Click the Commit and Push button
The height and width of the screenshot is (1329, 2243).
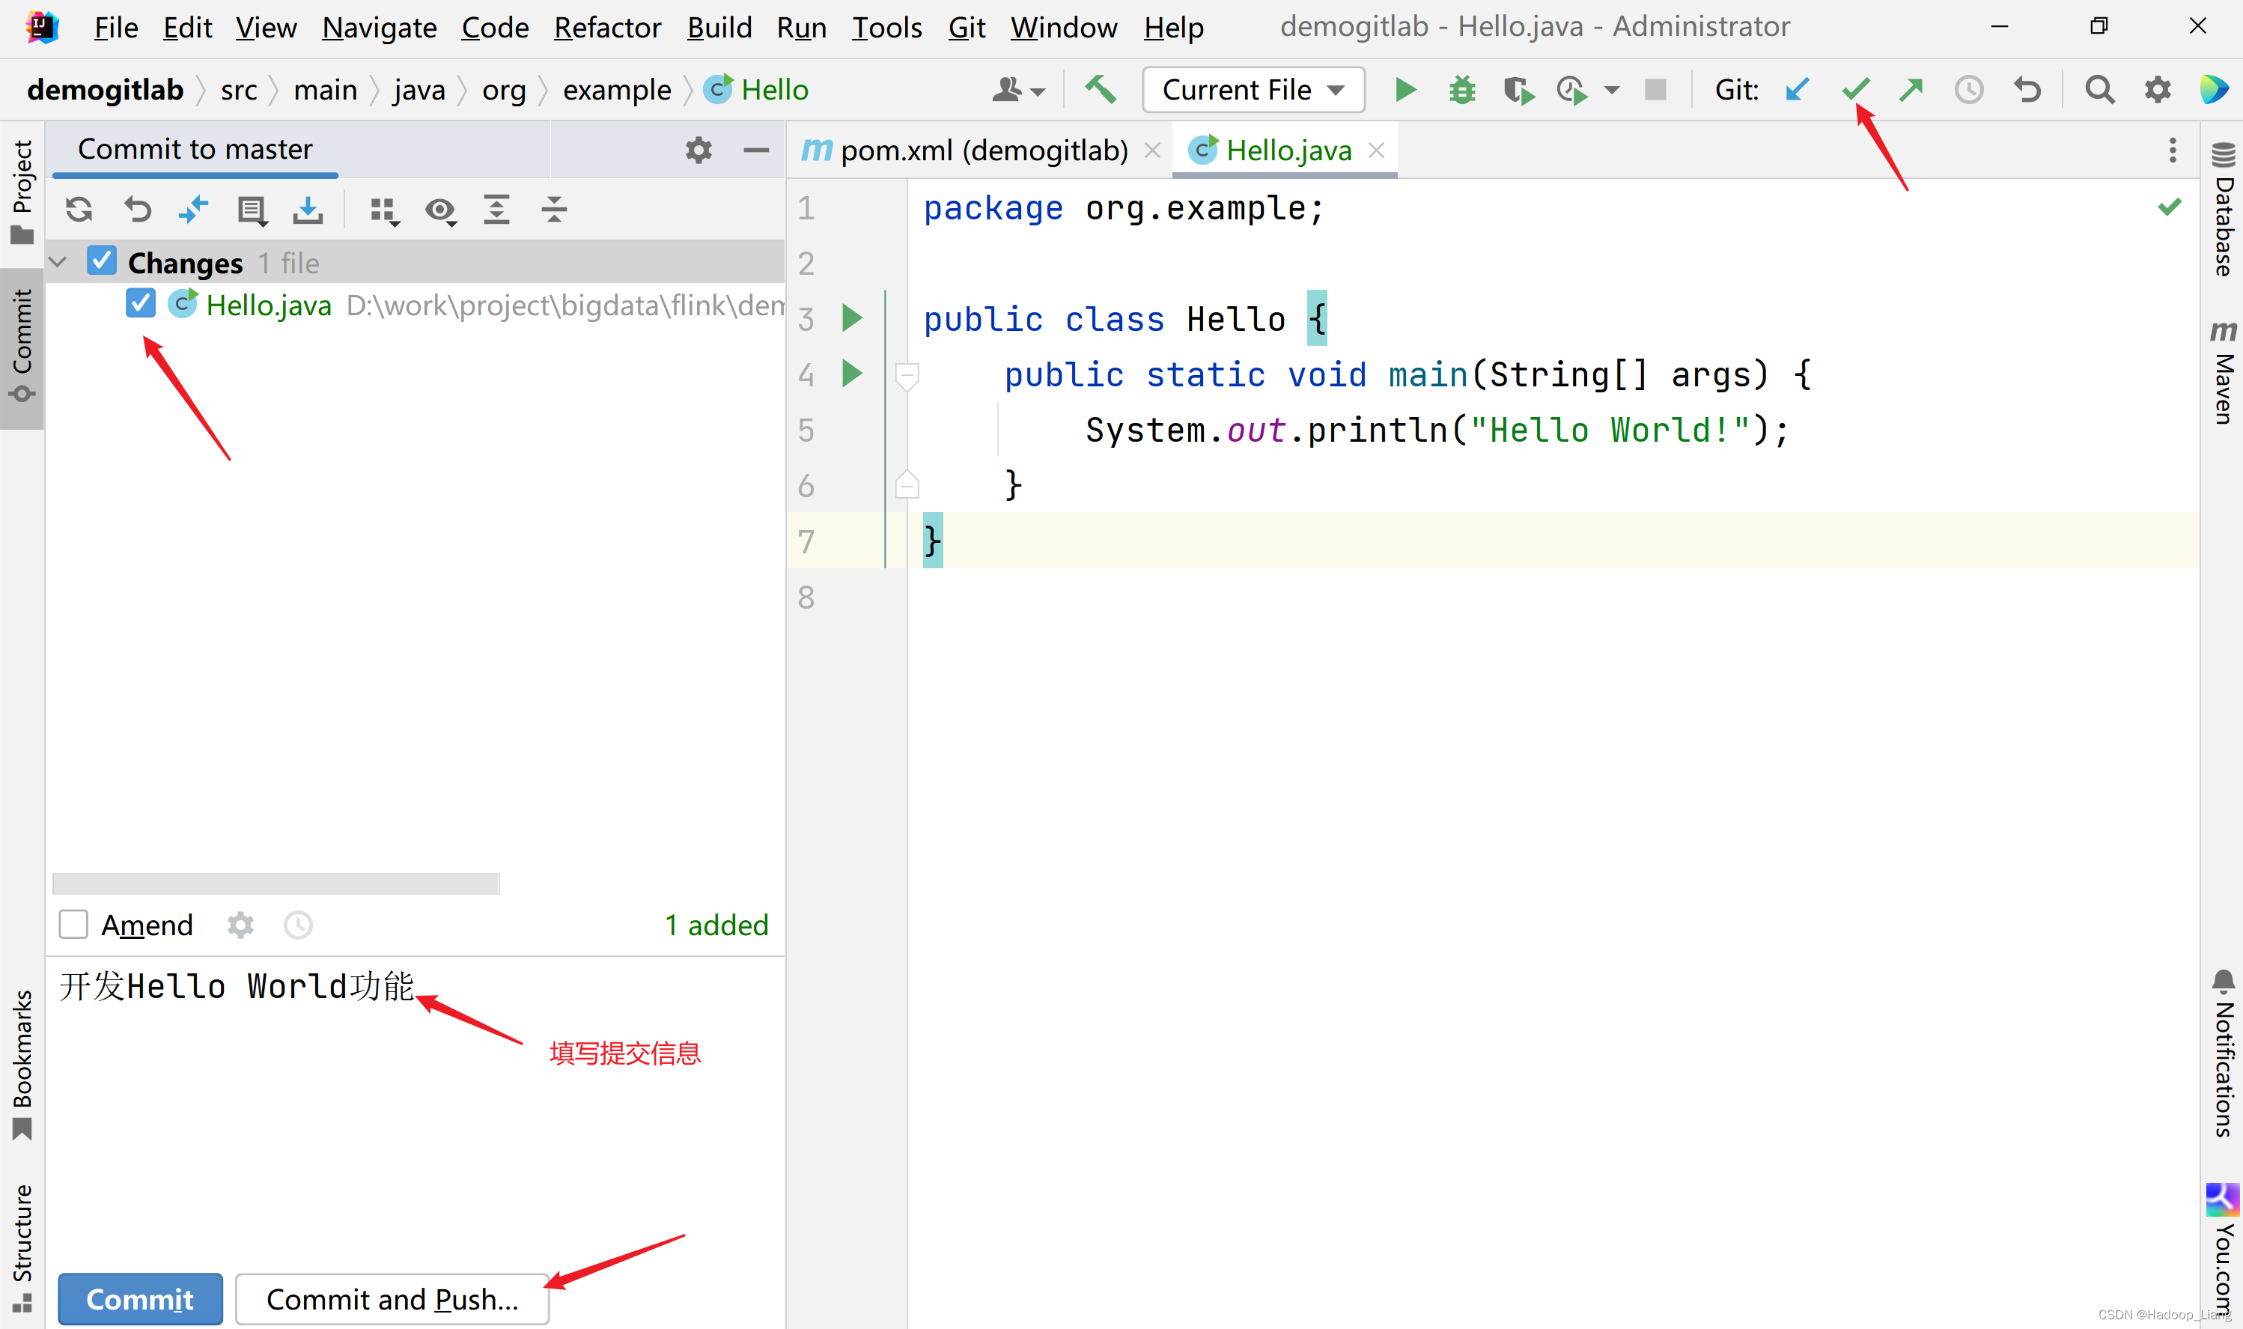click(392, 1298)
